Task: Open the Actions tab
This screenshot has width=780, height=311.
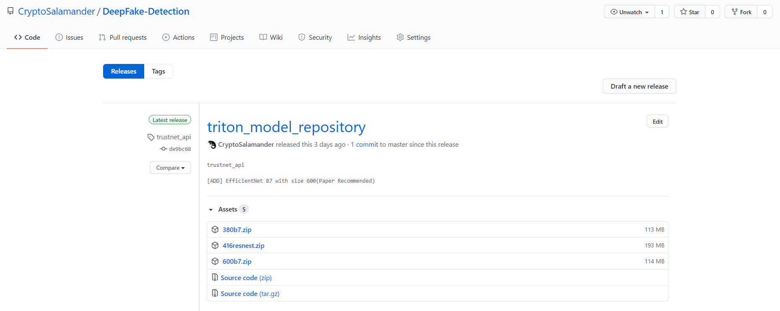Action: [178, 37]
